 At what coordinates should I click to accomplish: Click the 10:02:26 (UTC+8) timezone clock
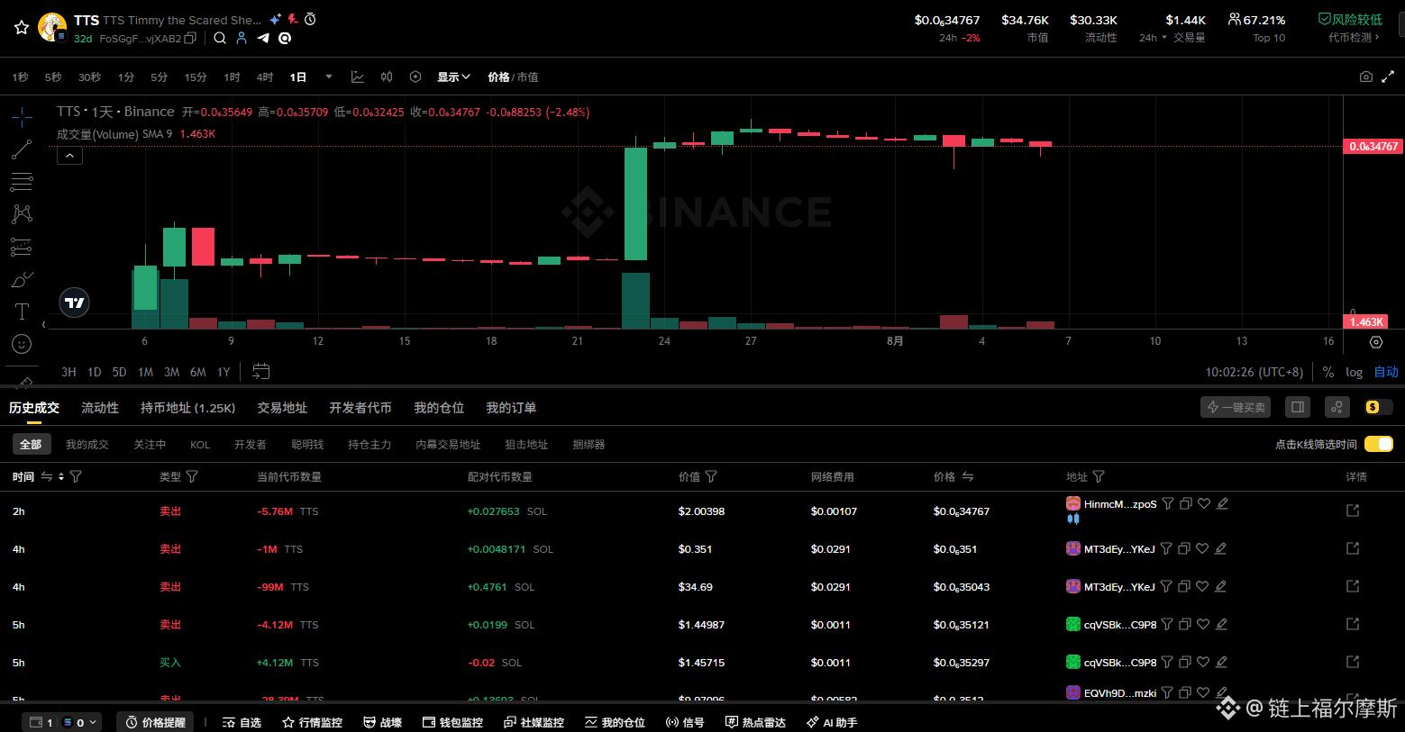1254,372
